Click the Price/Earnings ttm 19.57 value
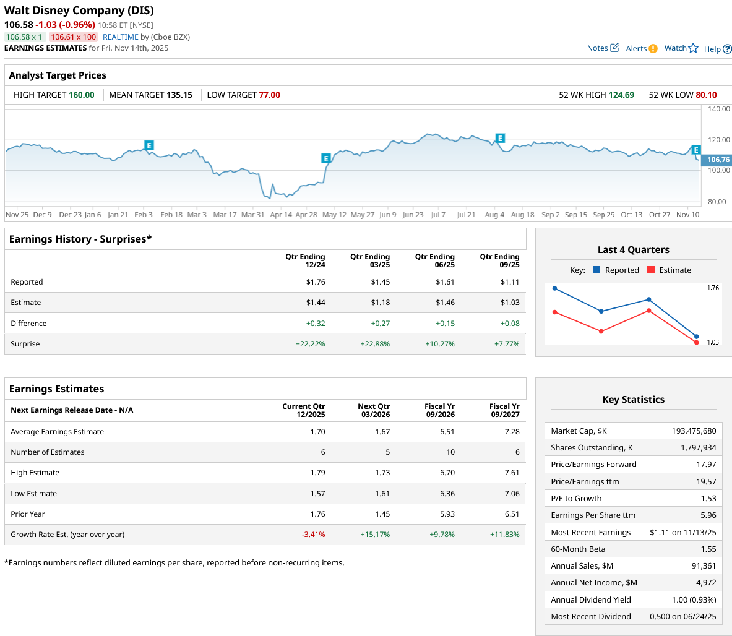Image resolution: width=732 pixels, height=636 pixels. [707, 482]
